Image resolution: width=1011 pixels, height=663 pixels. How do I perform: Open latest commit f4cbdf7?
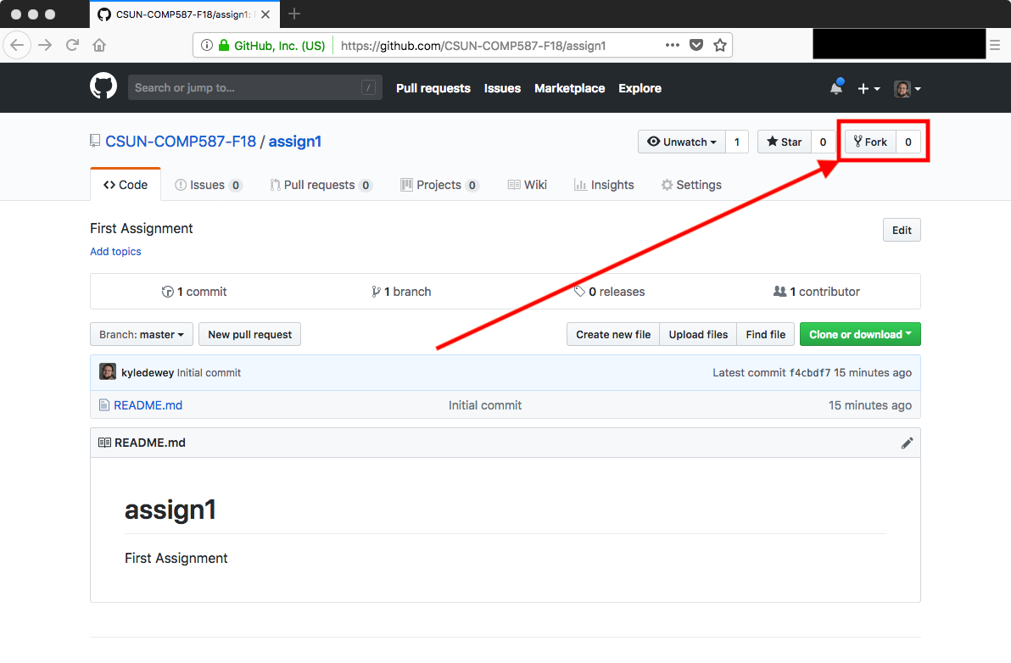[810, 372]
